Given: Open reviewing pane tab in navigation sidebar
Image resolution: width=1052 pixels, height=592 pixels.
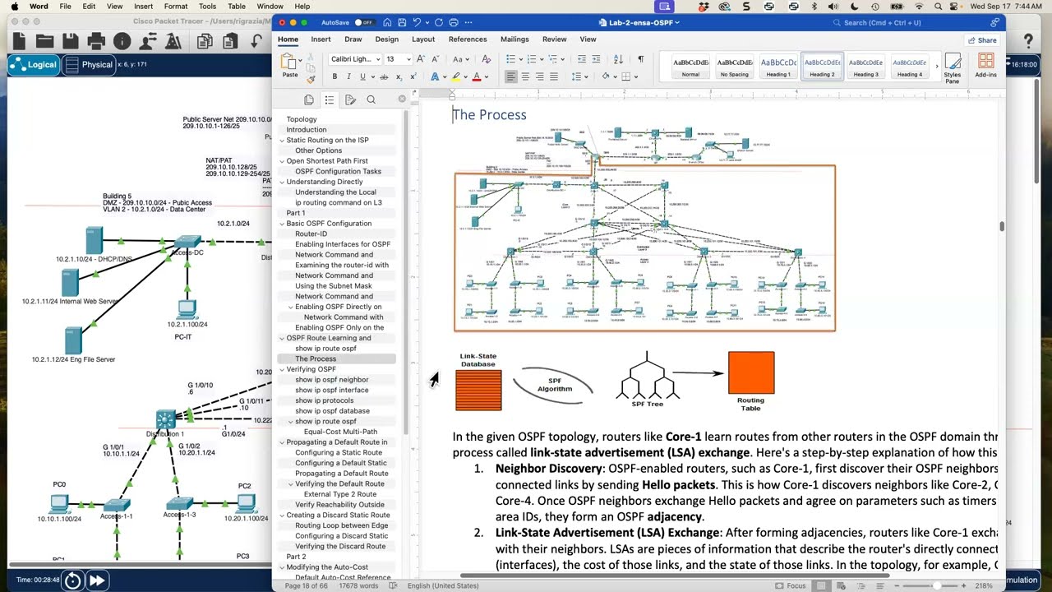Looking at the screenshot, I should (350, 99).
